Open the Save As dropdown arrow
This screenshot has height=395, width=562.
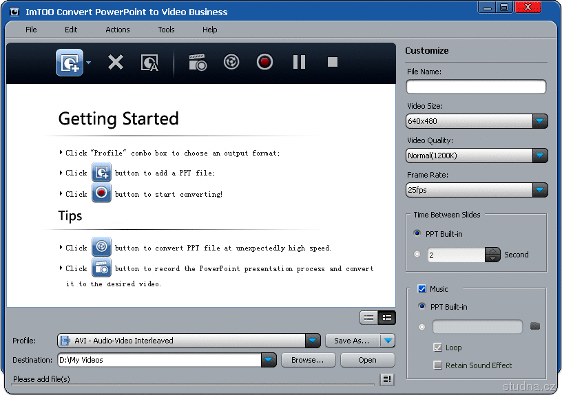pyautogui.click(x=388, y=341)
